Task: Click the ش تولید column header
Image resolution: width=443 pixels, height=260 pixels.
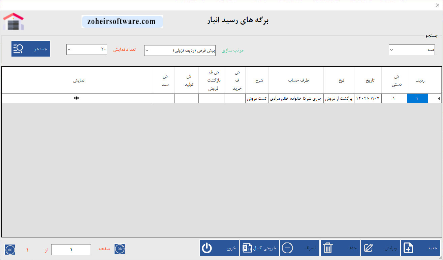Action: [187, 80]
